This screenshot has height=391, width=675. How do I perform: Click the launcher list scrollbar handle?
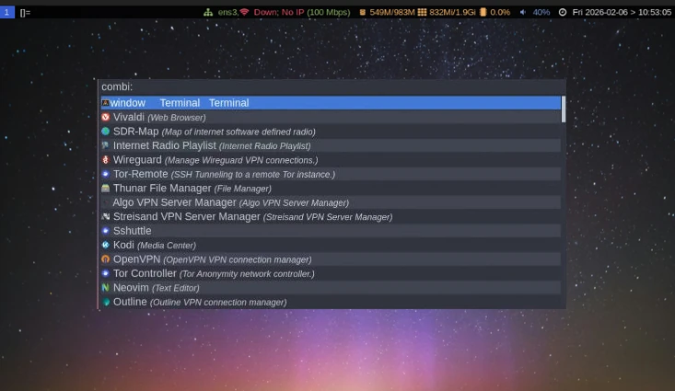point(564,109)
